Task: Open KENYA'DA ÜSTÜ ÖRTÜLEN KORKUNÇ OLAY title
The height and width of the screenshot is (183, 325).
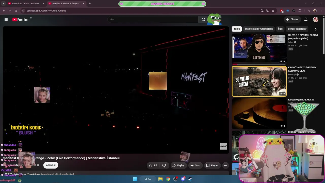Action: click(302, 69)
